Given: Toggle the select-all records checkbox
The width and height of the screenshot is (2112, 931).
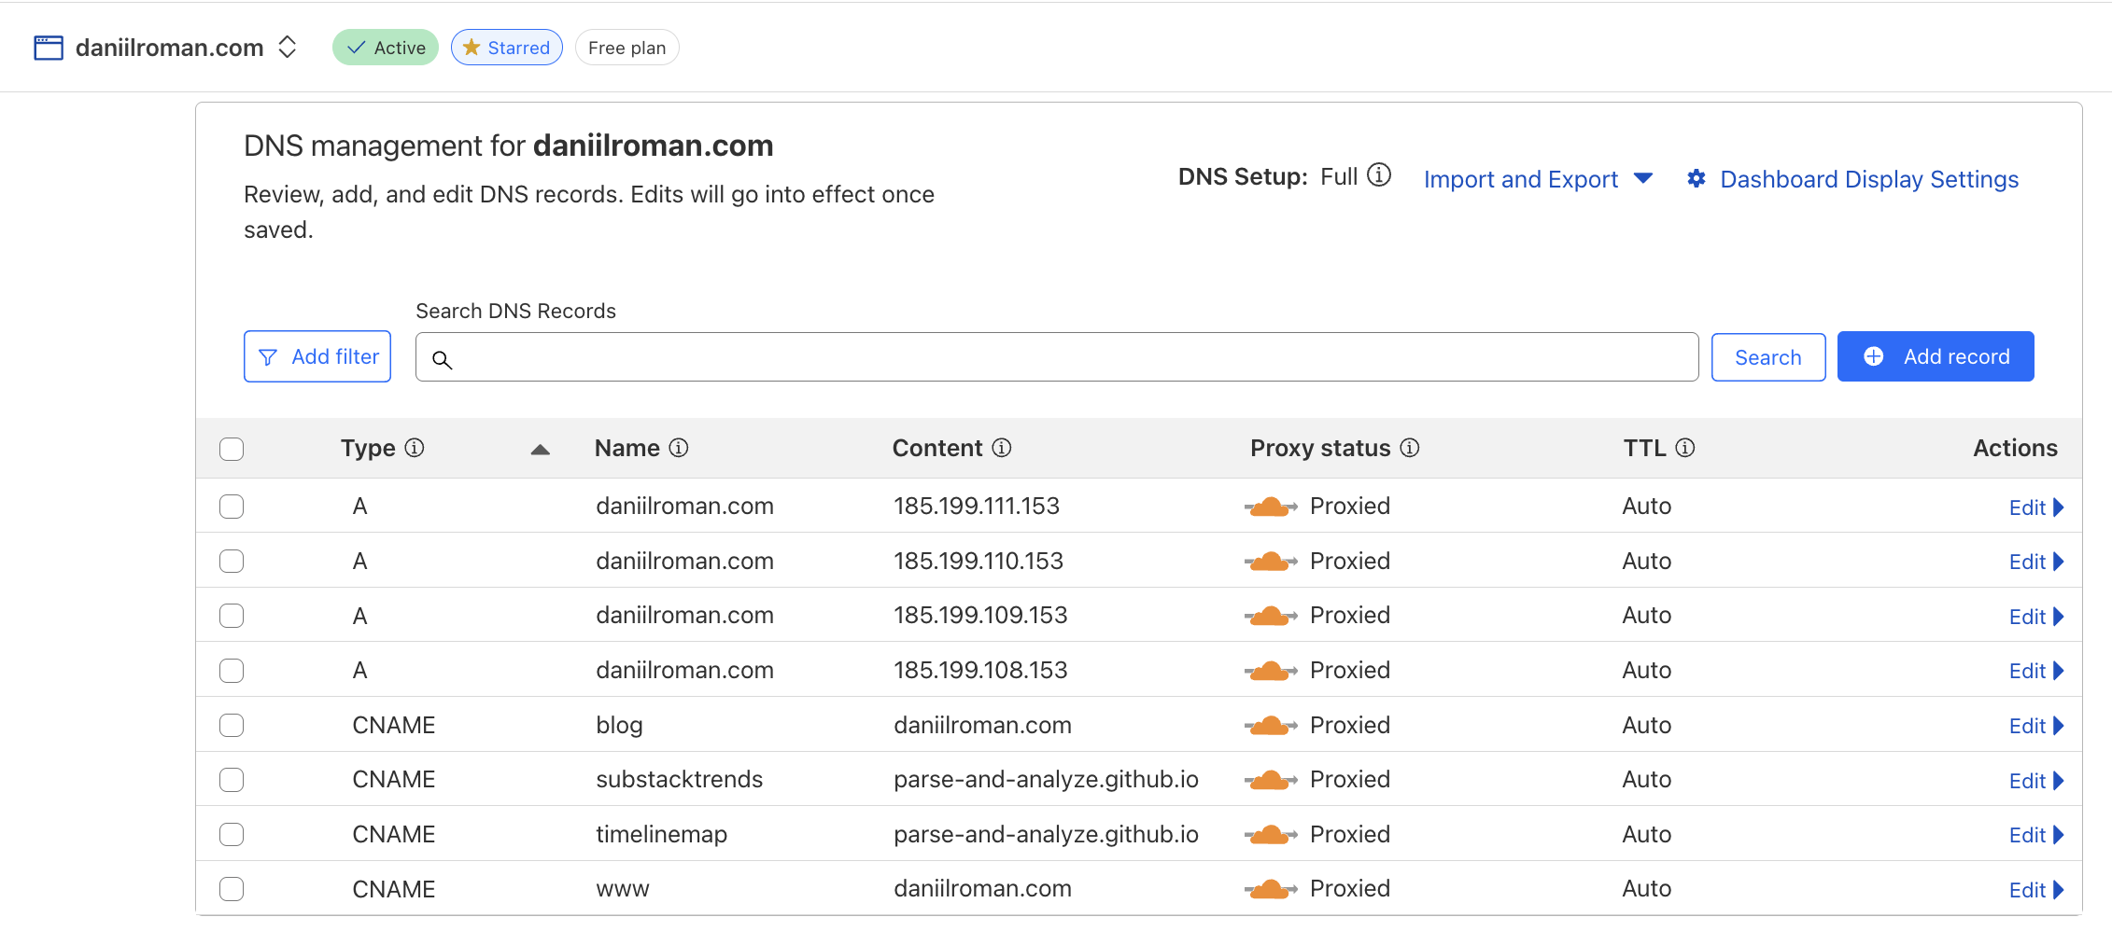Looking at the screenshot, I should (232, 449).
